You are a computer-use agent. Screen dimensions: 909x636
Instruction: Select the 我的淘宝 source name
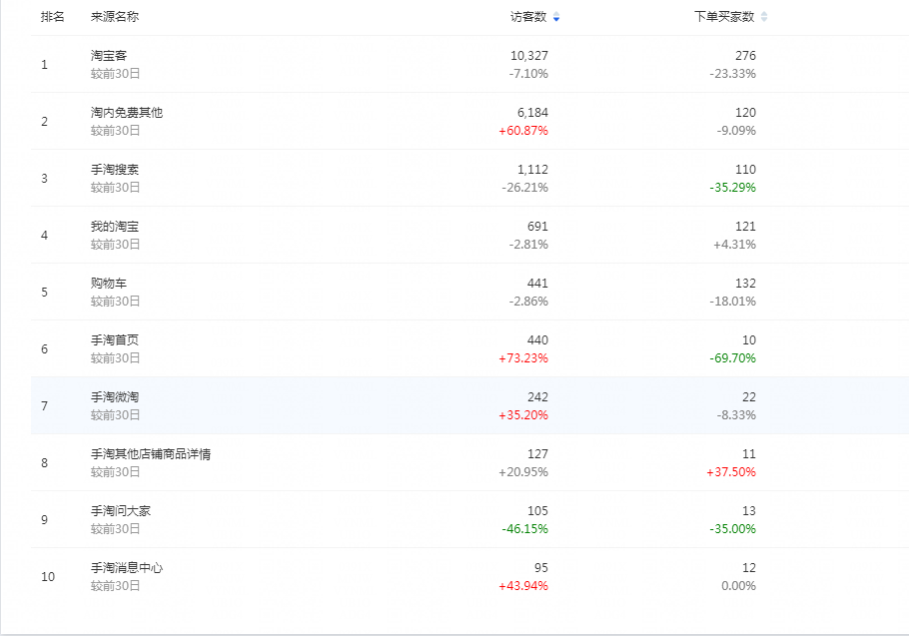pos(115,226)
